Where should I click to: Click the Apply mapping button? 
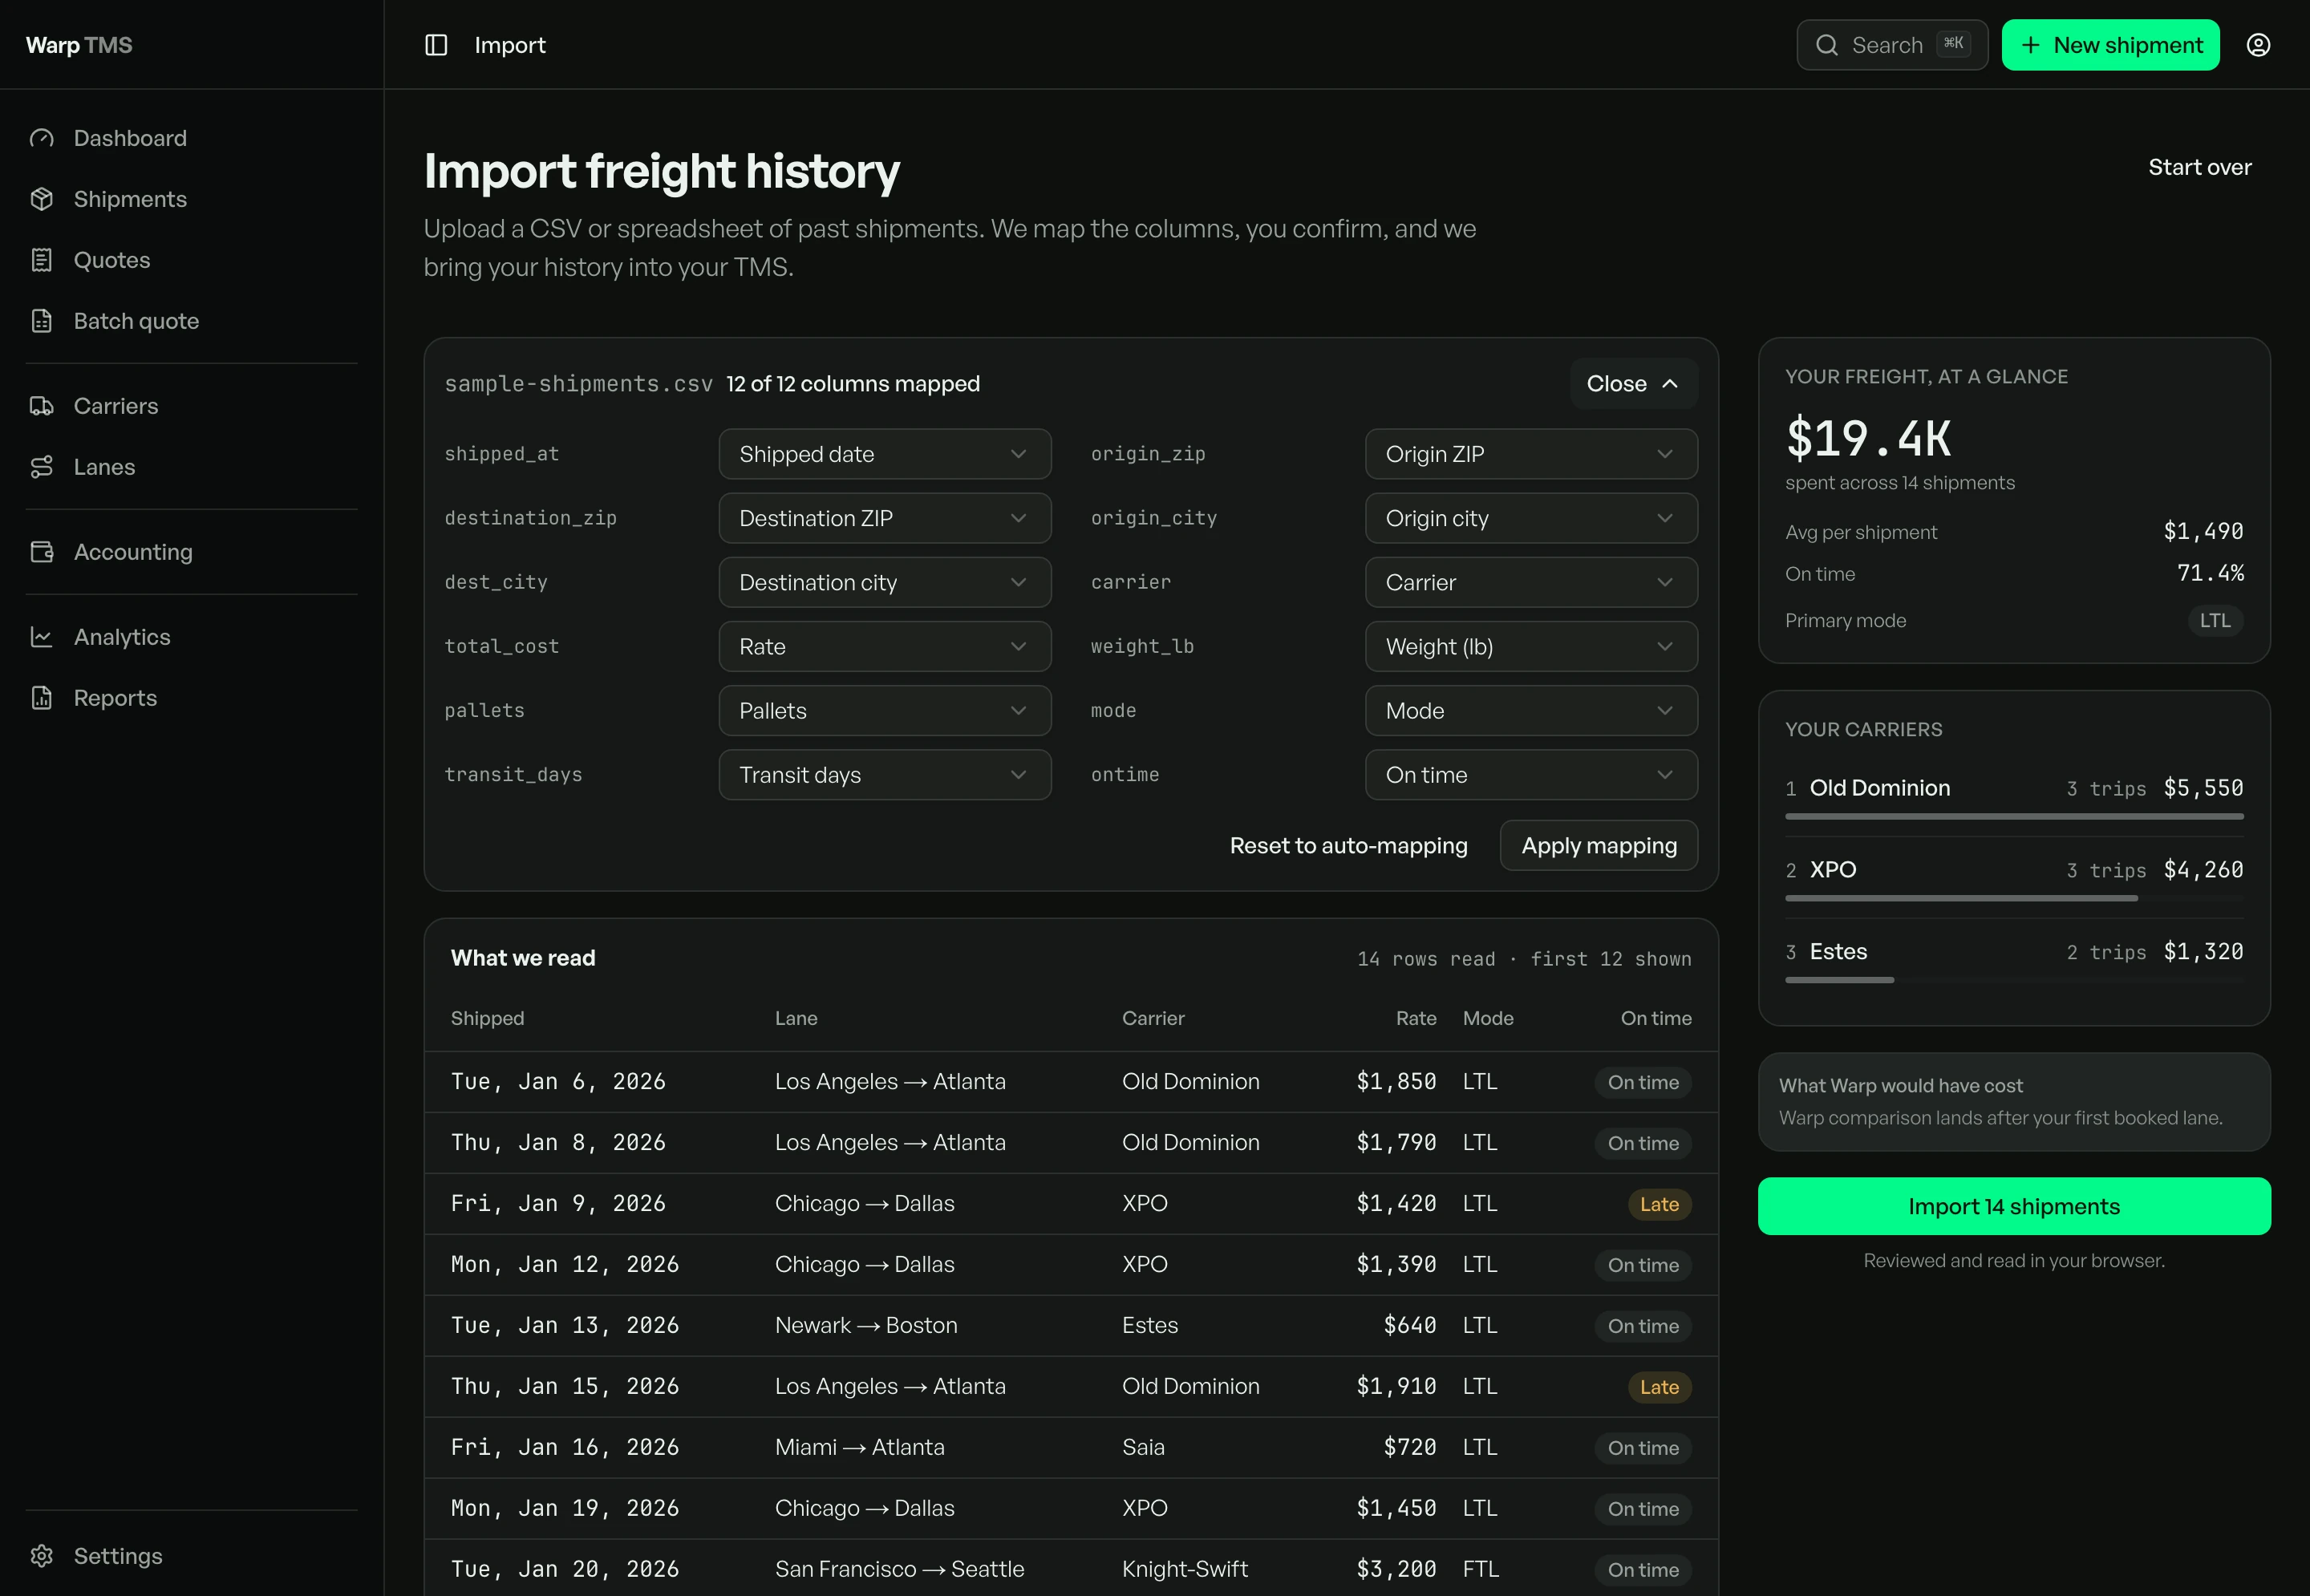click(1598, 846)
